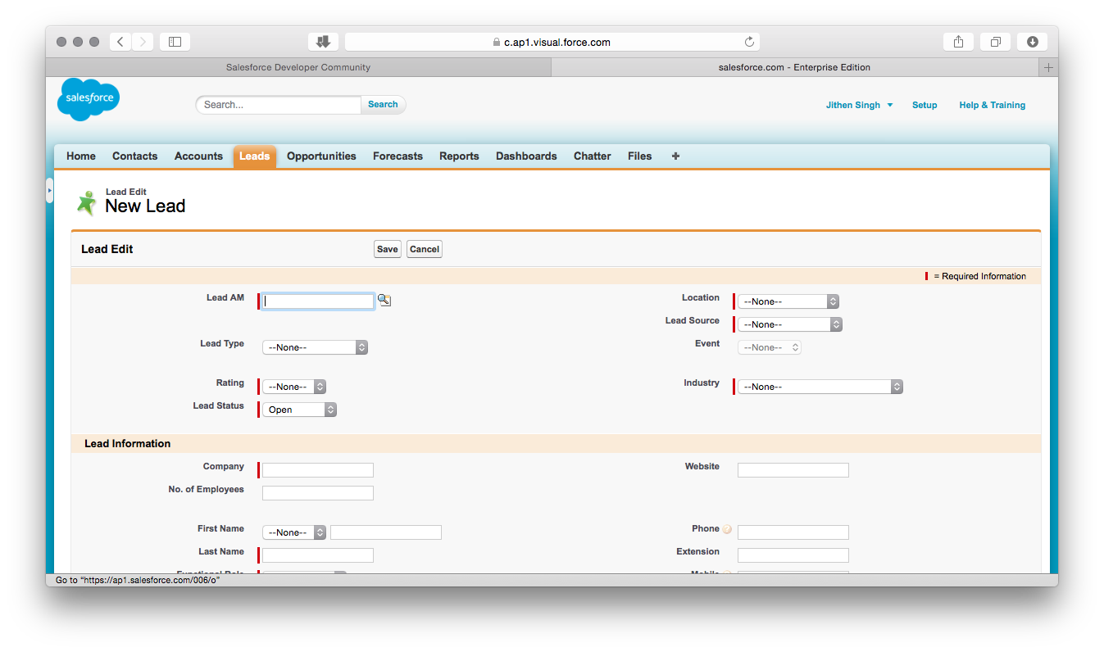Click the First Name text field

pos(386,532)
